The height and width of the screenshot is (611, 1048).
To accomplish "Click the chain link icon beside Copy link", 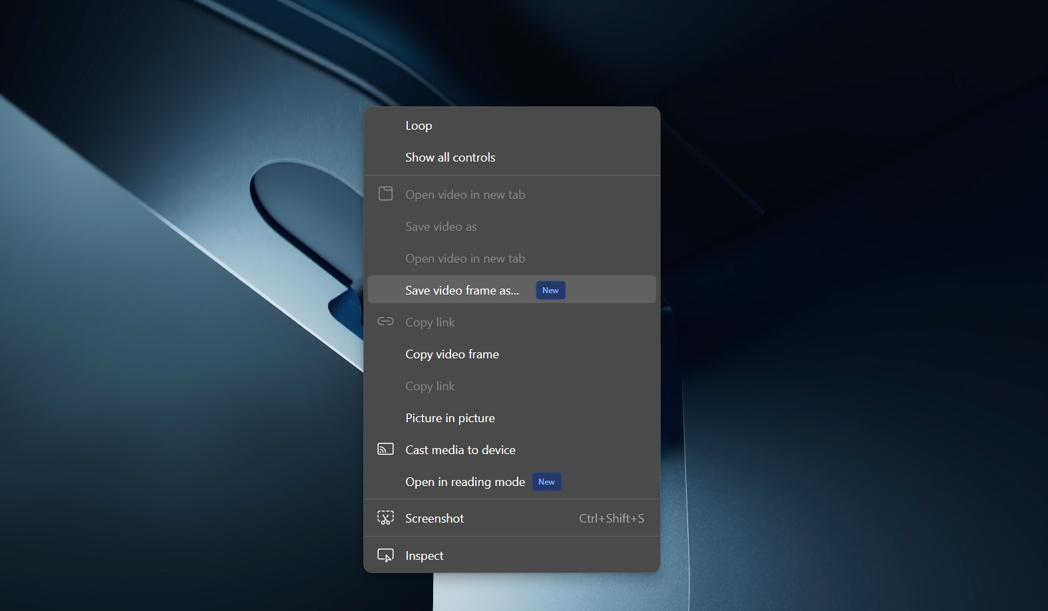I will coord(385,322).
